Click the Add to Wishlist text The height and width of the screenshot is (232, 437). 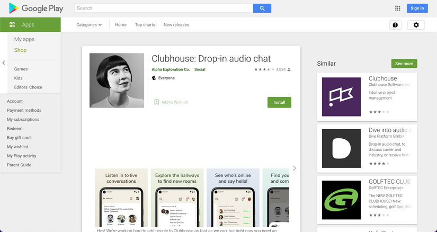tap(174, 102)
